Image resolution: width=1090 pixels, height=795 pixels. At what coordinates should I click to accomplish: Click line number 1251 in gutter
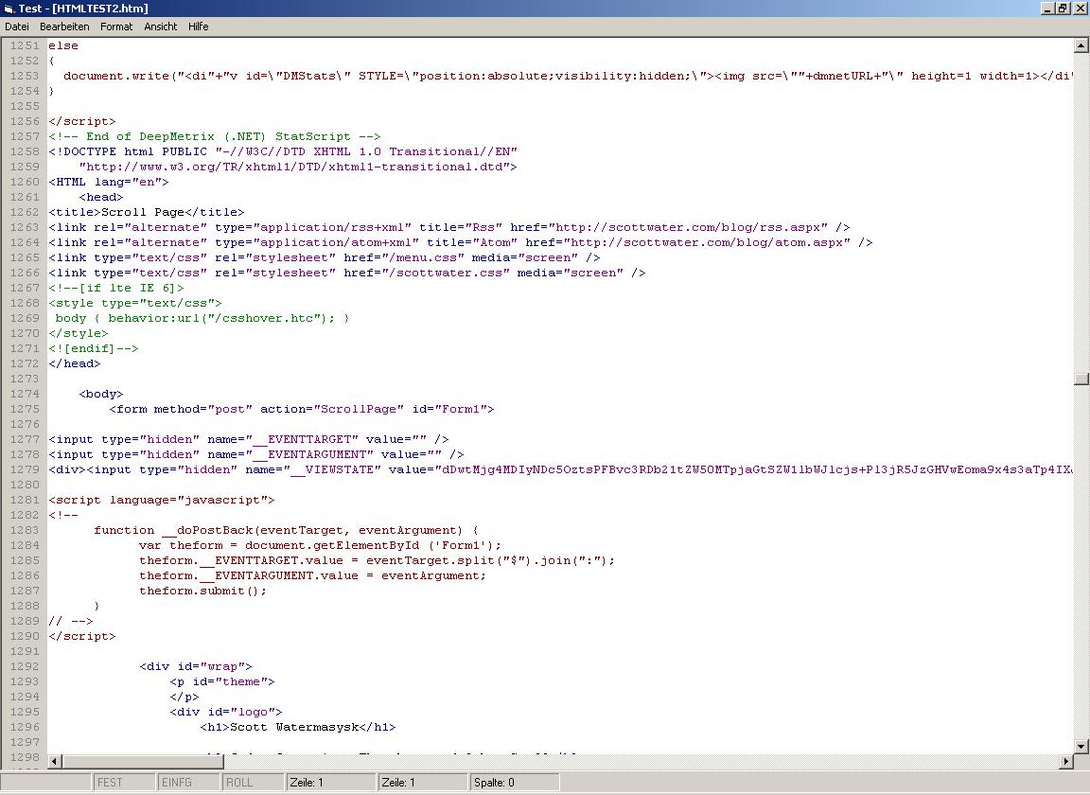pyautogui.click(x=25, y=45)
